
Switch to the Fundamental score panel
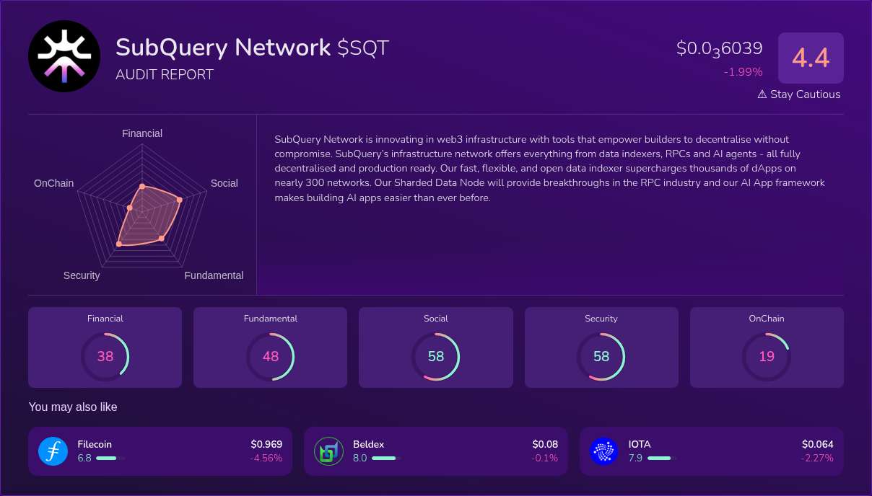click(270, 347)
